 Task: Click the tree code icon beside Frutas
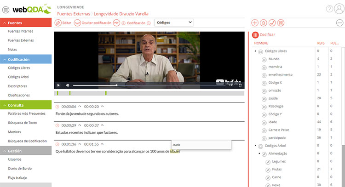tap(268, 170)
